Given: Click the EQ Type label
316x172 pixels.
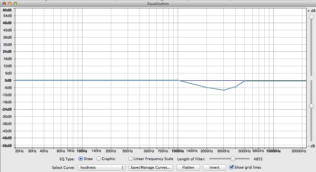Looking at the screenshot, I should point(67,159).
